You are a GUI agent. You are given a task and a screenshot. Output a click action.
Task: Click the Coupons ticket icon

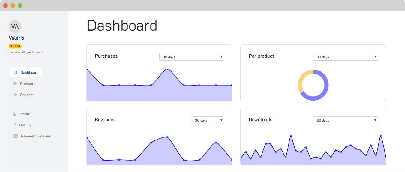[x=15, y=95]
